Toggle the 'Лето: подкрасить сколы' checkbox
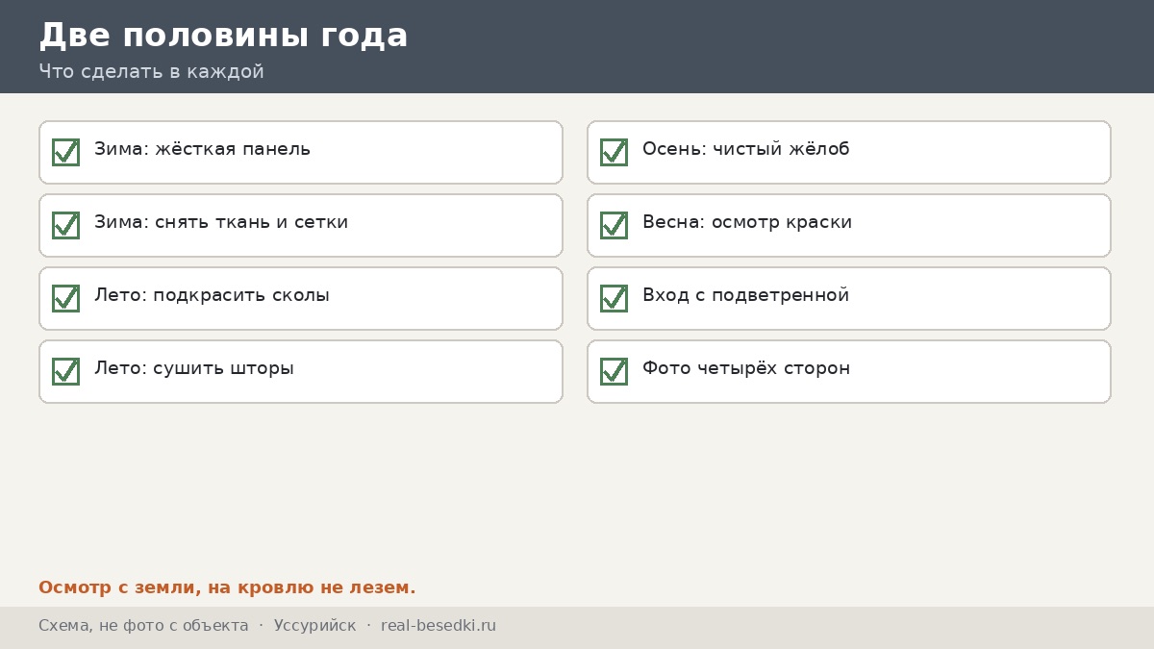The image size is (1154, 649). point(65,298)
